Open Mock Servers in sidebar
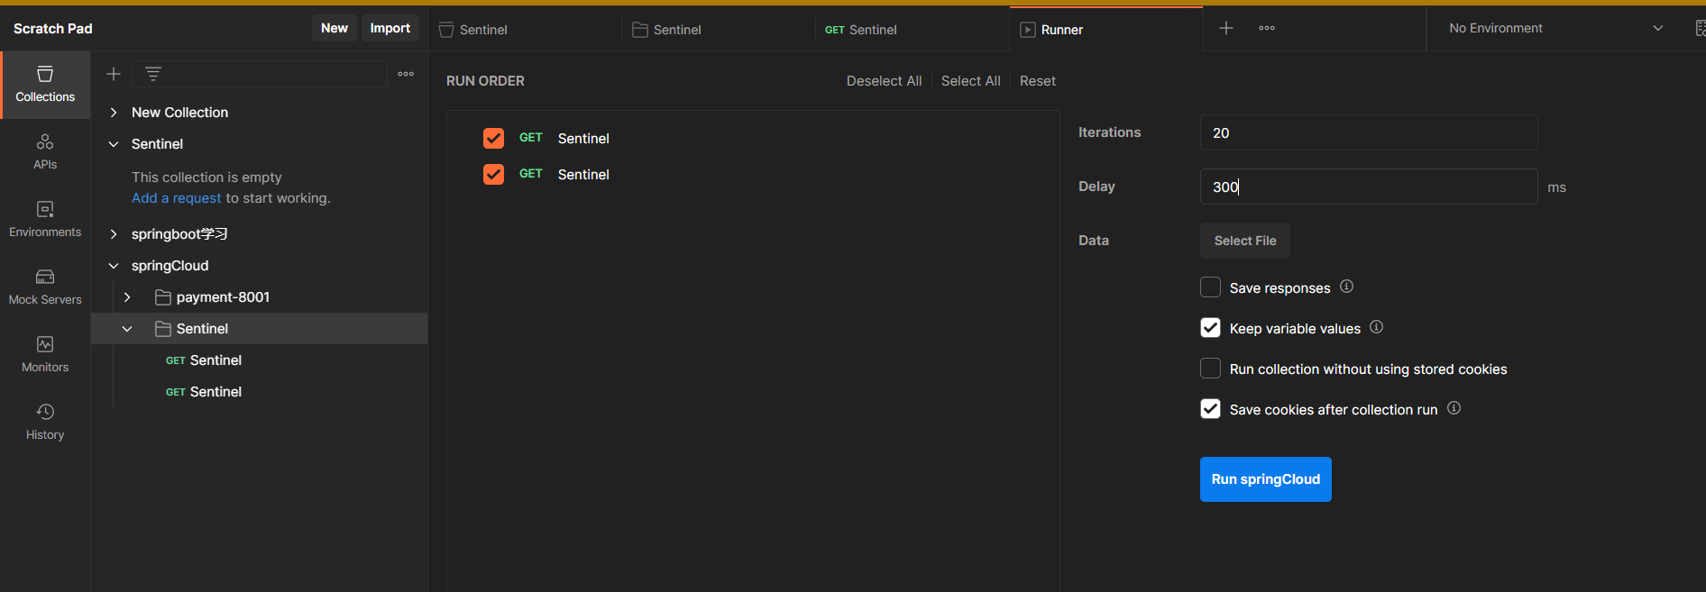The width and height of the screenshot is (1706, 592). (45, 287)
